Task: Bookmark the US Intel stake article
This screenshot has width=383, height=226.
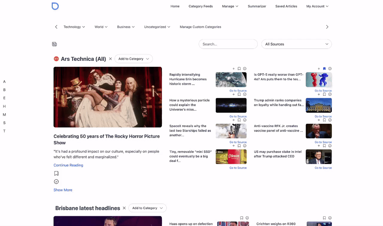Action: (x=324, y=146)
